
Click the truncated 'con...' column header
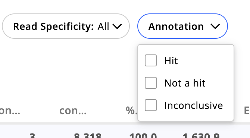[x=73, y=110]
